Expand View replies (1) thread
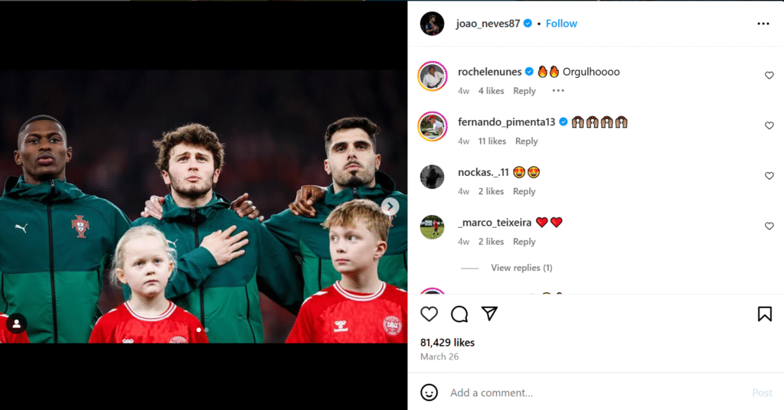This screenshot has height=410, width=784. coord(521,268)
